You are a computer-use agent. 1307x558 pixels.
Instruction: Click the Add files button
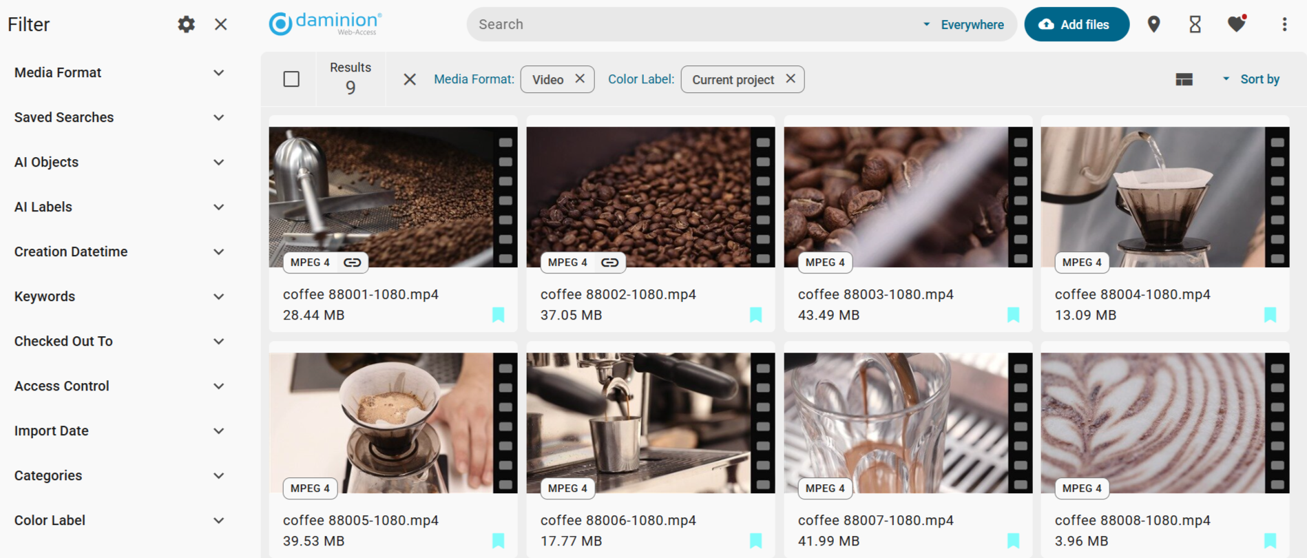coord(1076,25)
